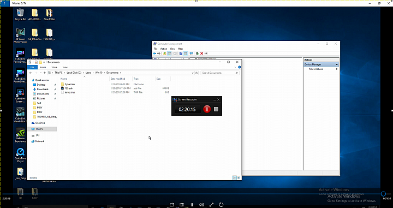Open the Recycle Bin desktop icon

click(x=20, y=15)
